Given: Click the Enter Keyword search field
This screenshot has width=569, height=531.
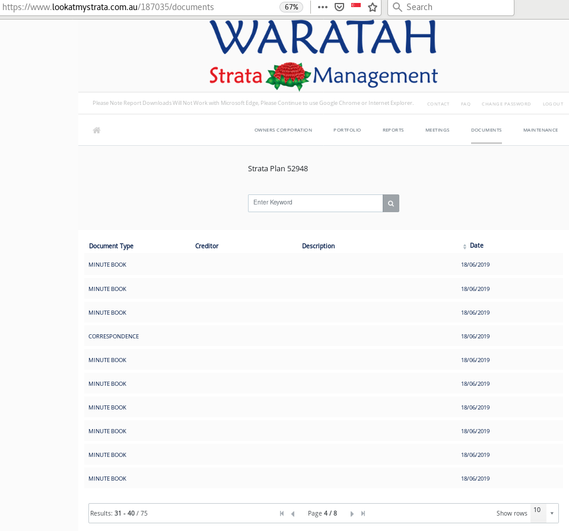Looking at the screenshot, I should coord(315,203).
